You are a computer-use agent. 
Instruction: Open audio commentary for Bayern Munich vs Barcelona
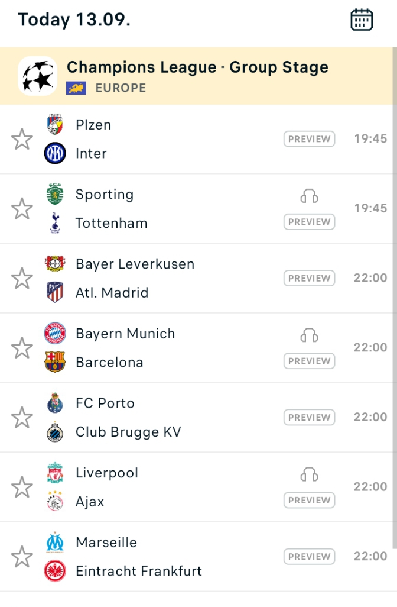(x=309, y=335)
